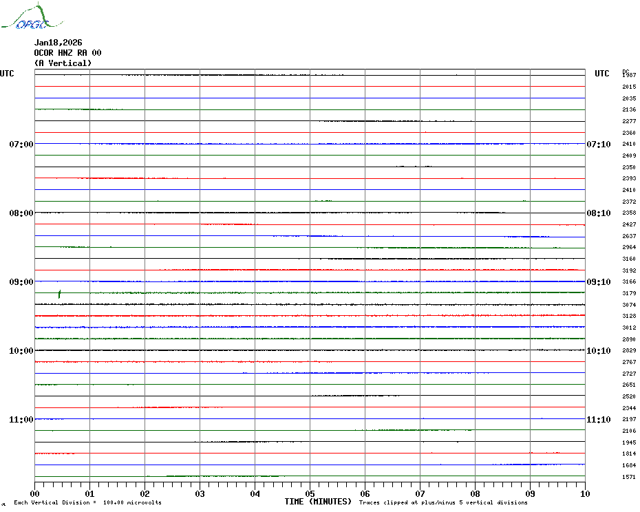Click the DC value 3192
640x512 pixels.
629,270
